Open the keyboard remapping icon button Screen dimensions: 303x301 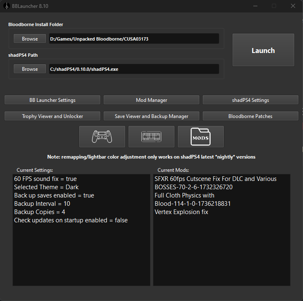point(151,137)
